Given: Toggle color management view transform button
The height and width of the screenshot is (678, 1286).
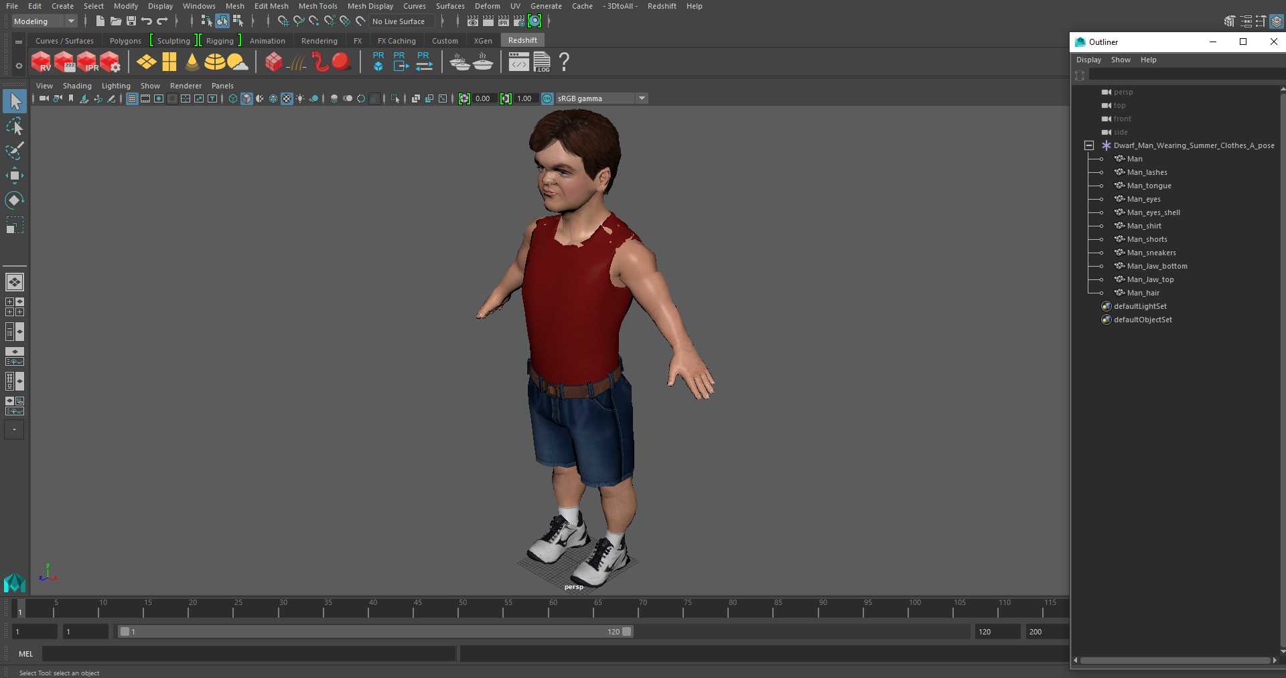Looking at the screenshot, I should pyautogui.click(x=547, y=98).
